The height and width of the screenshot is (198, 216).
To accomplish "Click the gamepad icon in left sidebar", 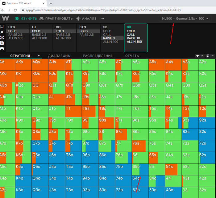I will pos(2,48).
